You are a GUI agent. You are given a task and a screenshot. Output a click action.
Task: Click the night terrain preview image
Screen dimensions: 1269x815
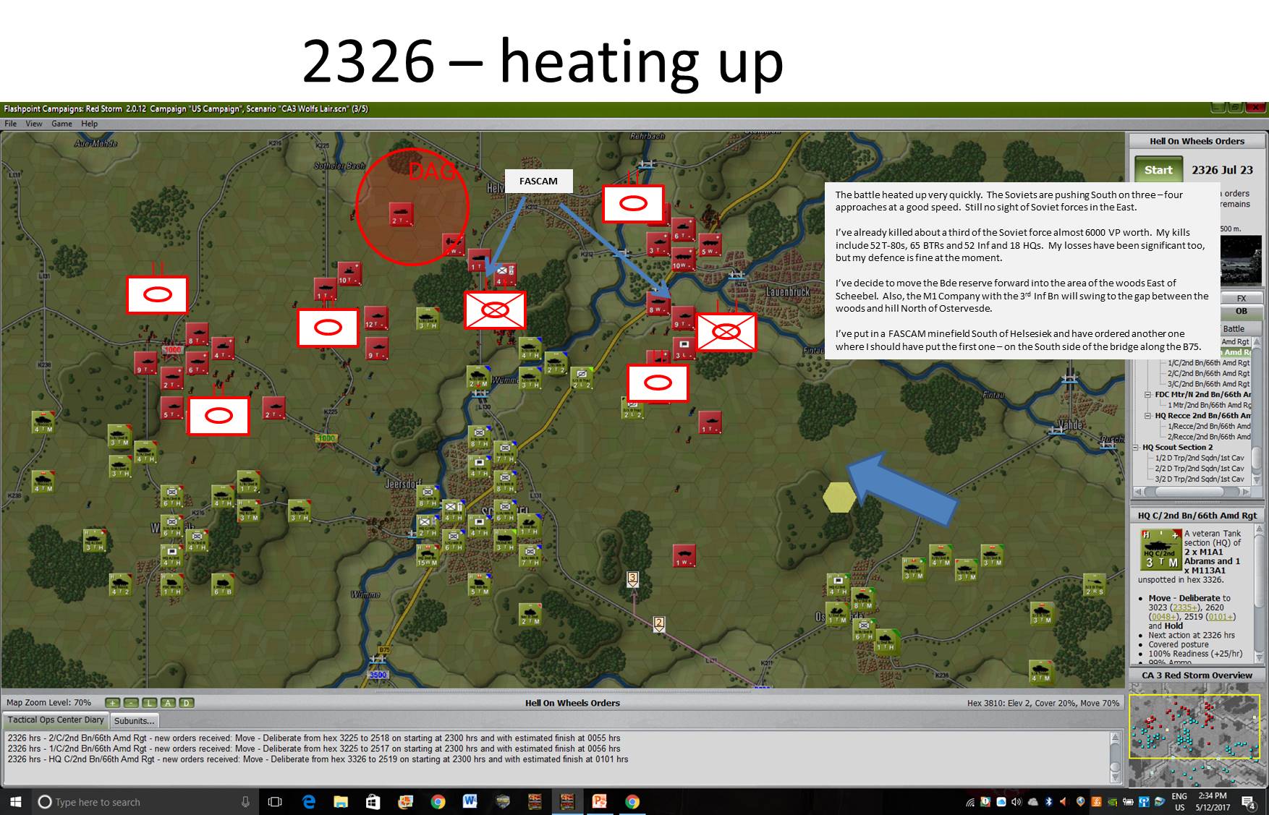pyautogui.click(x=1242, y=260)
